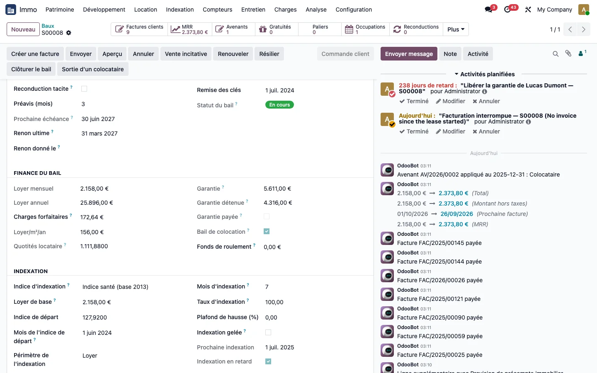Toggle the Indexation en retard checkbox
The width and height of the screenshot is (597, 373).
tap(268, 361)
